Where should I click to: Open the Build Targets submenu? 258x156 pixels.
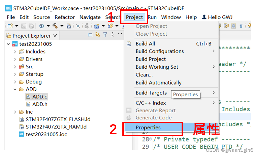tap(171, 93)
